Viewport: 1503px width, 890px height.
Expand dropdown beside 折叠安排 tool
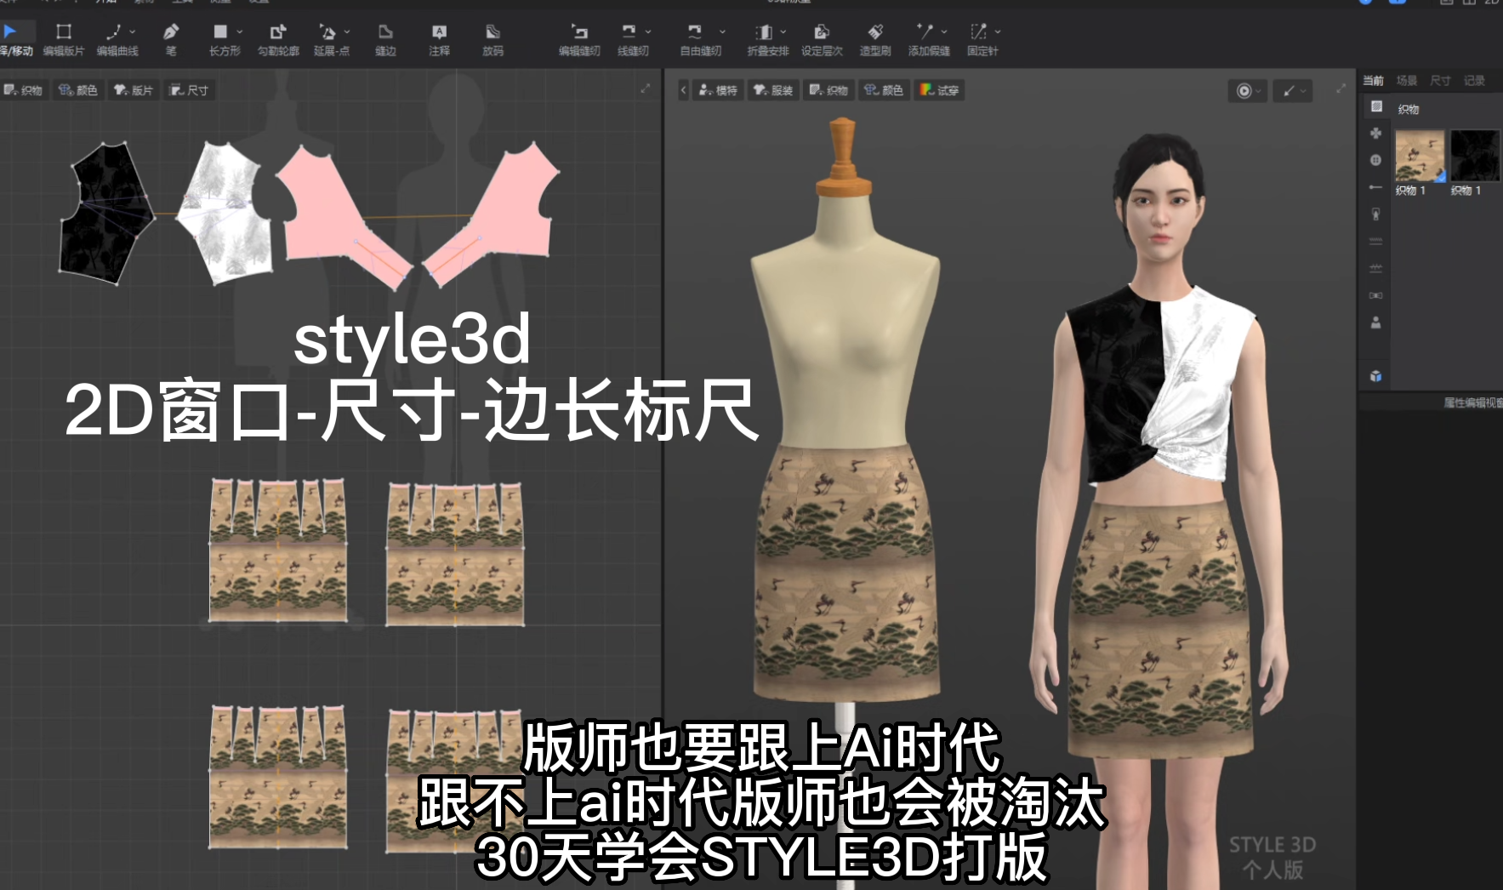(x=783, y=31)
